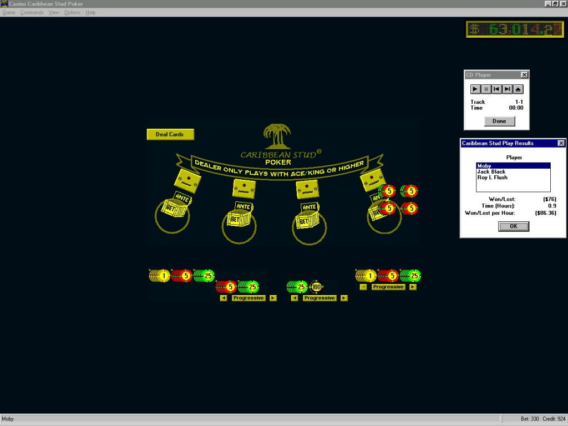Click the Time (Hours) 0.9 value
This screenshot has height=426, width=568.
coord(552,206)
